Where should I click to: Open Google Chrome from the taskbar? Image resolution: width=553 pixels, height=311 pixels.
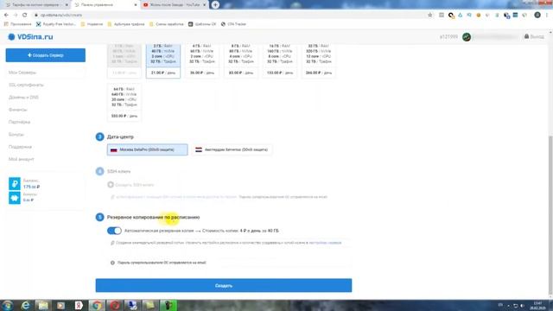click(97, 305)
